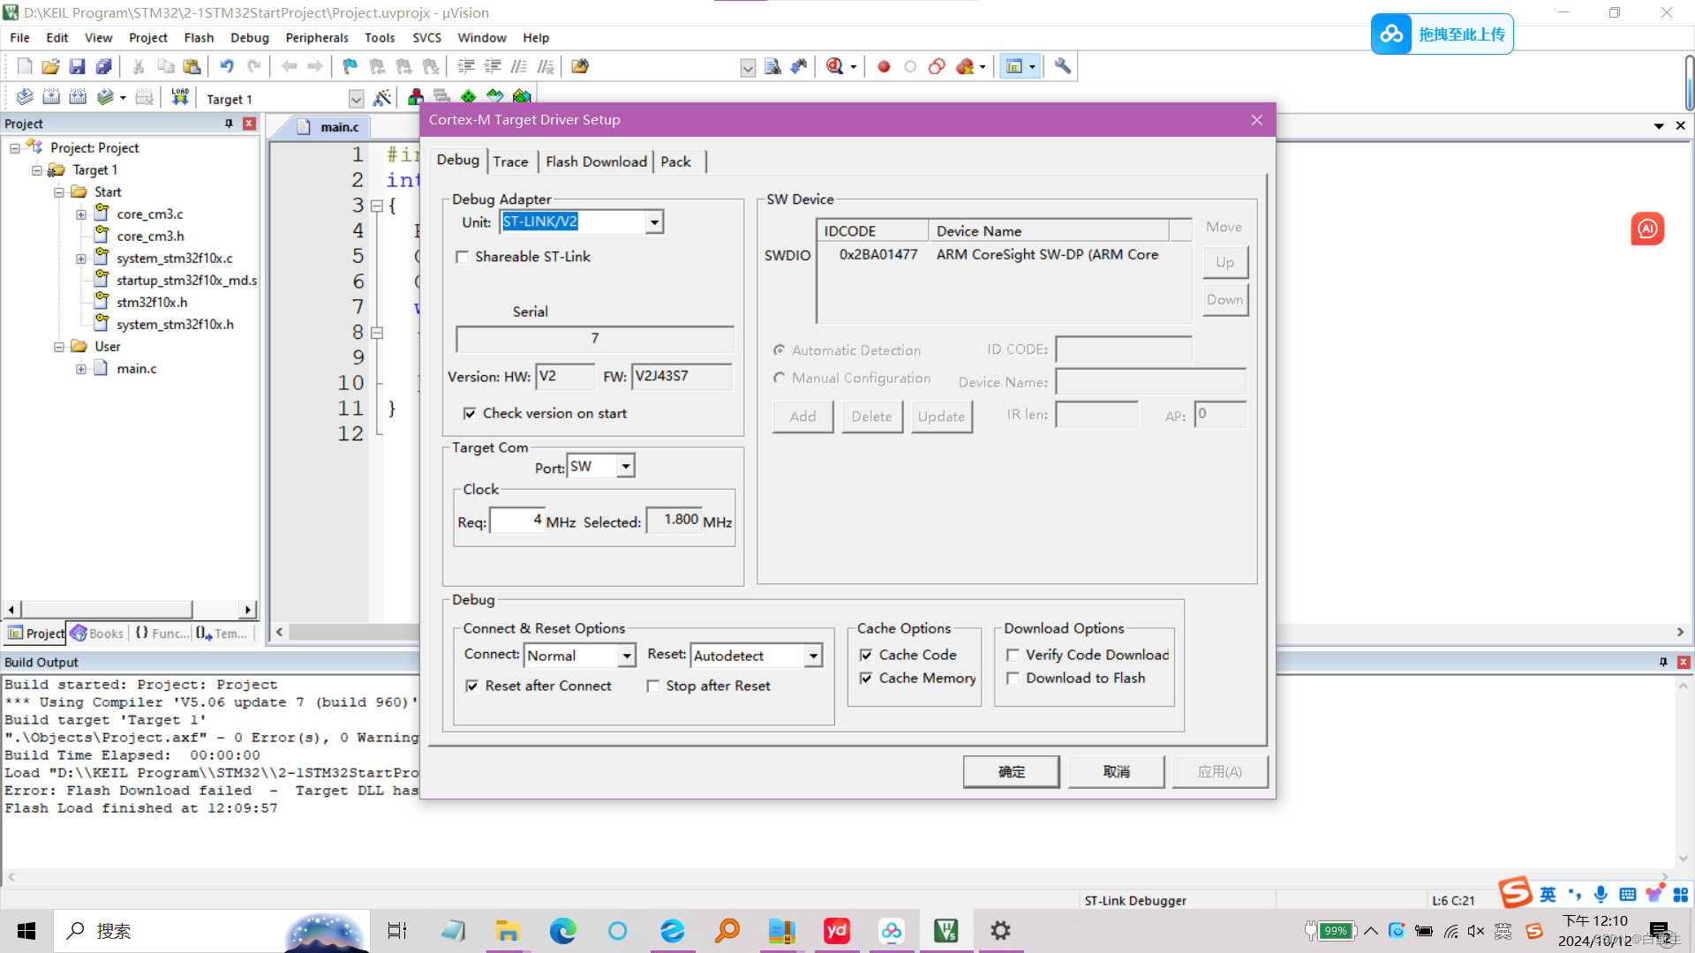Click the 确定 confirm button
Image resolution: width=1695 pixels, height=953 pixels.
(1011, 771)
